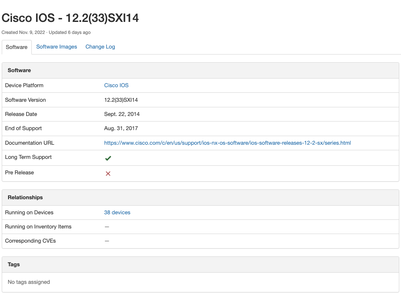The width and height of the screenshot is (401, 295).
Task: Click the dash value for Corresponding CVEs
Action: (107, 241)
